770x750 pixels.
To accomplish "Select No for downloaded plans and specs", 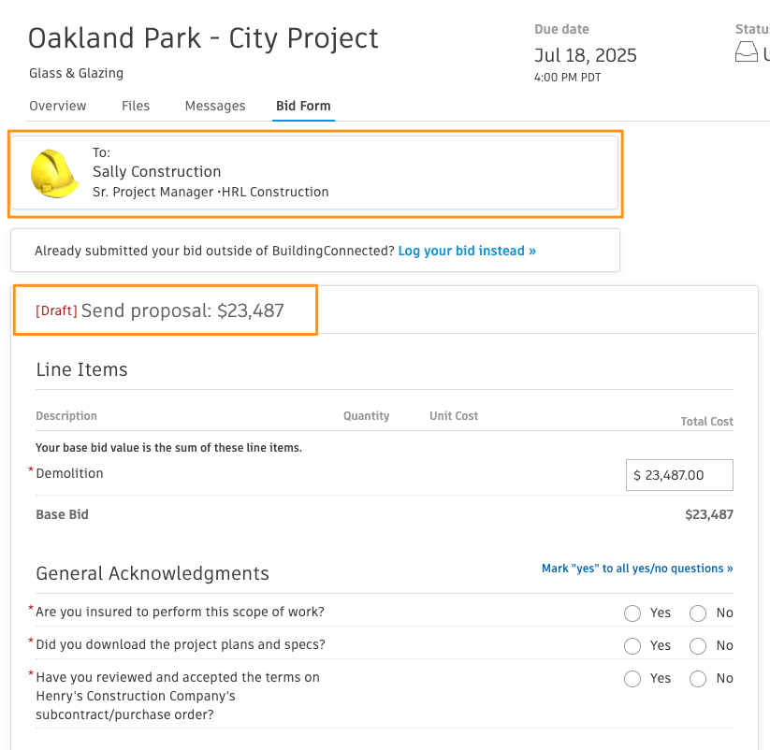I will click(698, 646).
